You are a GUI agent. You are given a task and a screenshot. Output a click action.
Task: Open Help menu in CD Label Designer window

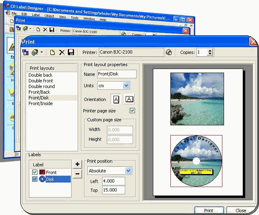pos(103,19)
